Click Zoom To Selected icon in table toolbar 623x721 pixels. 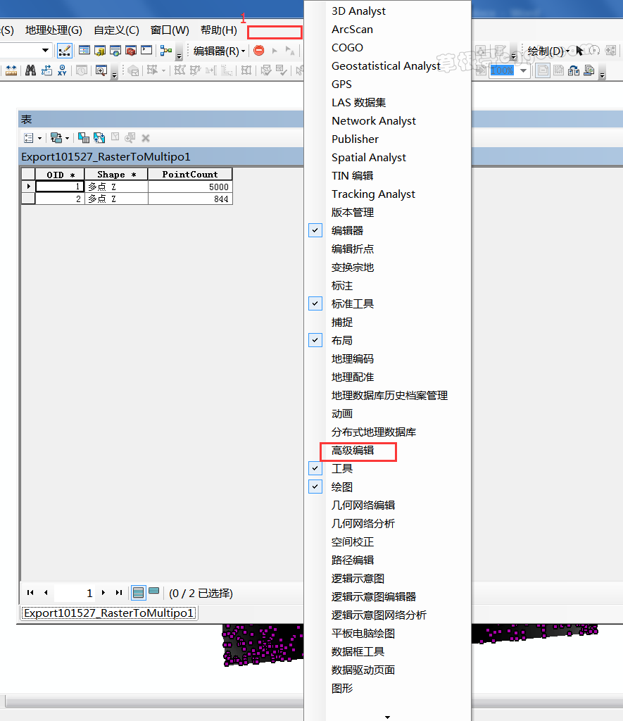click(130, 137)
